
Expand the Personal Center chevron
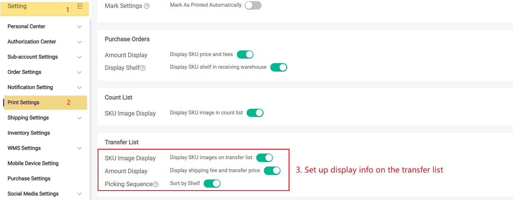[80, 27]
